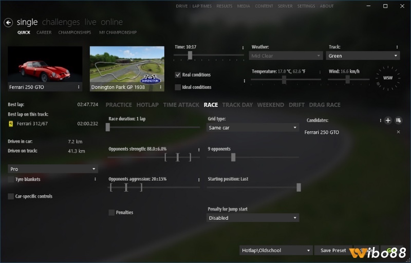Open Donington Park track options menu
The width and height of the screenshot is (411, 263).
point(161,87)
